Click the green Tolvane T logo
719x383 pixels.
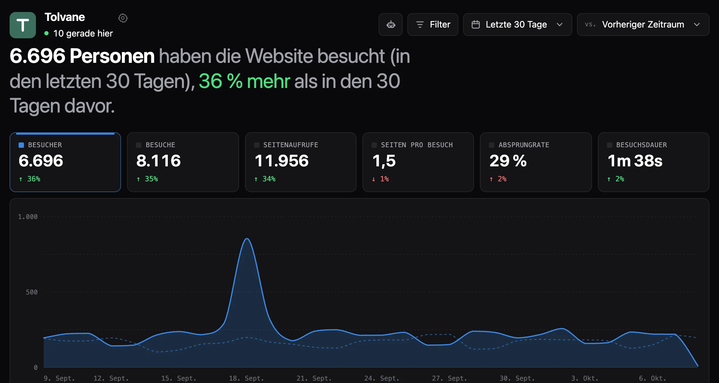pos(23,25)
